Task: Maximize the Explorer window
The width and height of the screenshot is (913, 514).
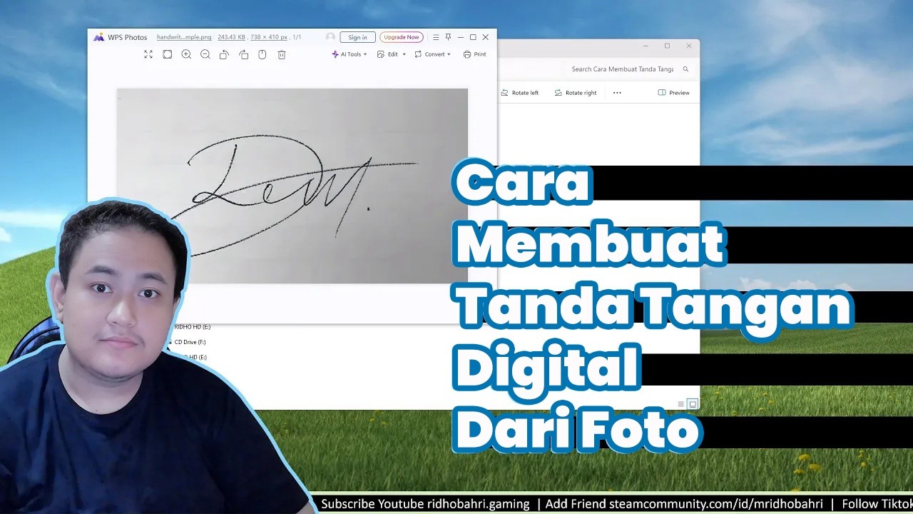Action: pyautogui.click(x=667, y=46)
